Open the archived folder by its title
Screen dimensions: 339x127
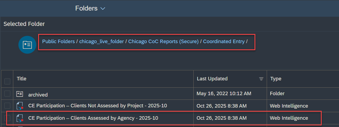(38, 95)
